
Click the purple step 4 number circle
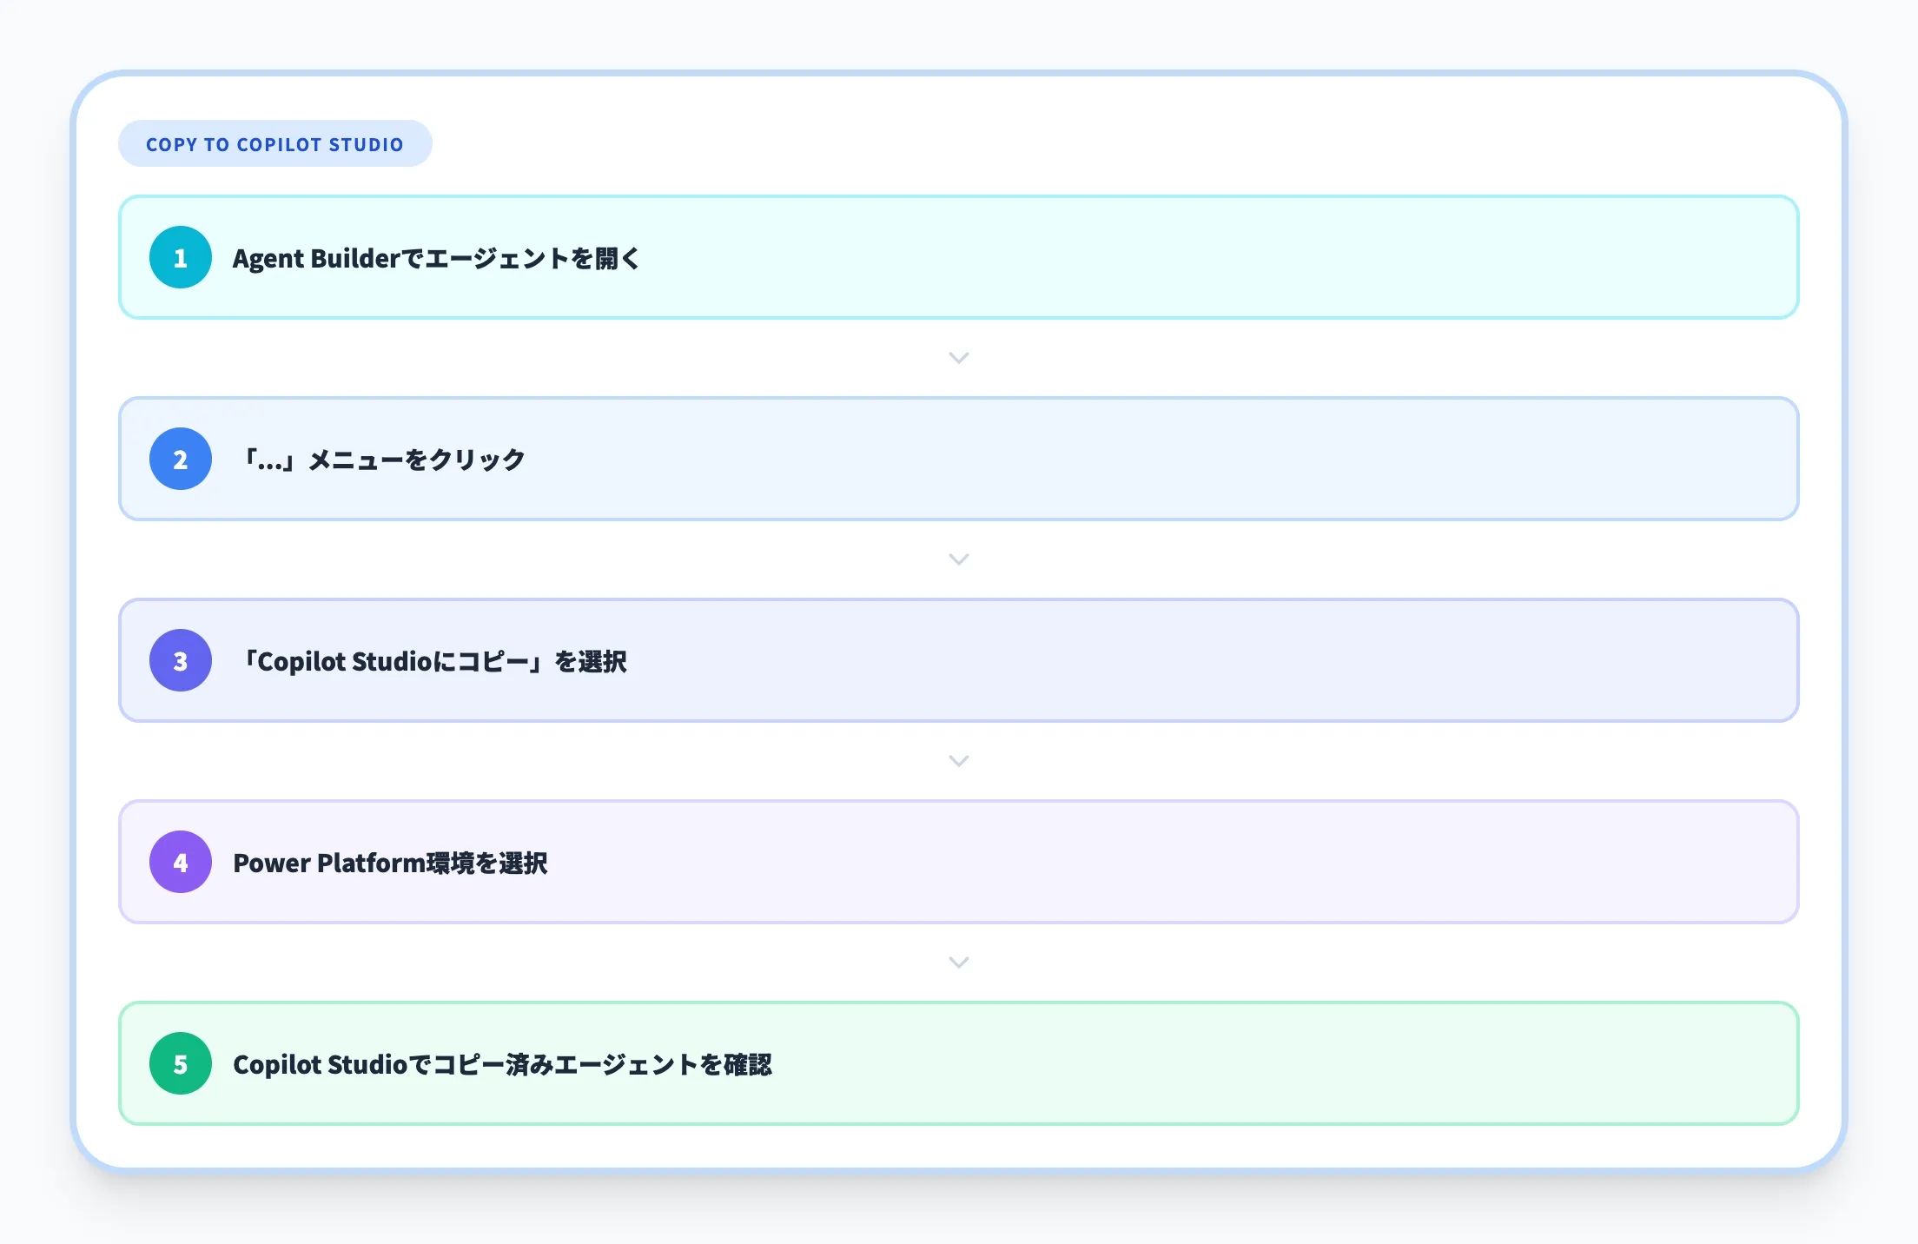pyautogui.click(x=181, y=862)
